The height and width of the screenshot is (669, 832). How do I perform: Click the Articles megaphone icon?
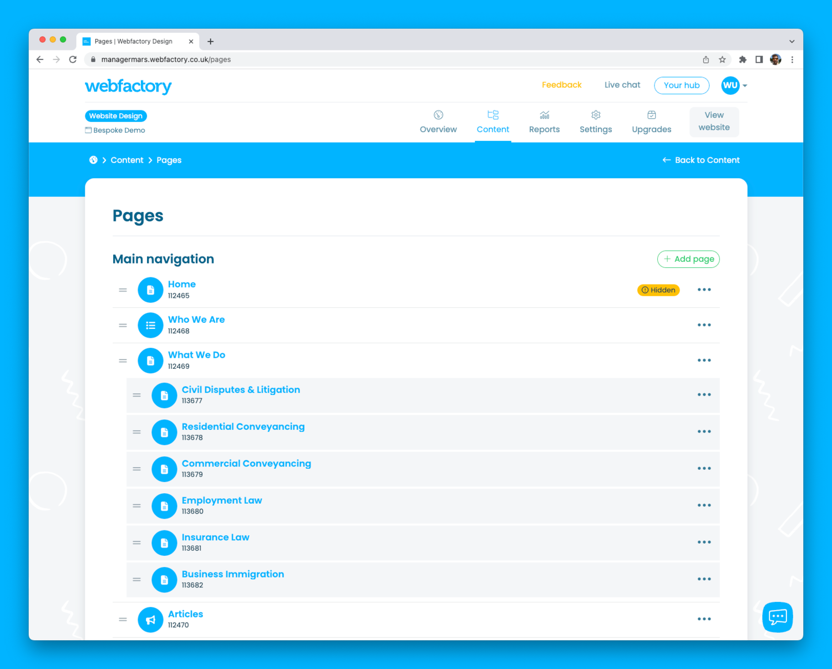point(150,619)
